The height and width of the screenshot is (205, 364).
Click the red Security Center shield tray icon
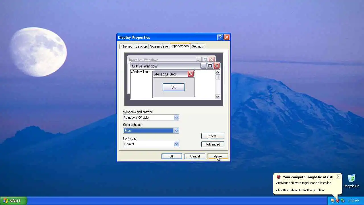338,201
